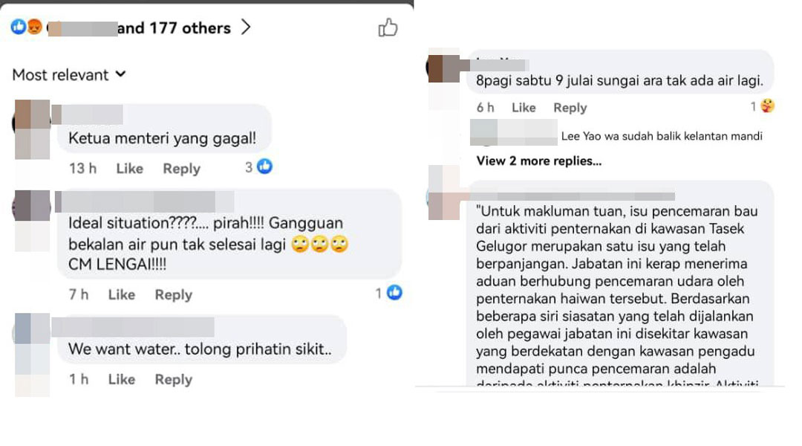Like the '8pagi sabtu 9 julai' comment
This screenshot has height=446, width=802.
pyautogui.click(x=524, y=108)
